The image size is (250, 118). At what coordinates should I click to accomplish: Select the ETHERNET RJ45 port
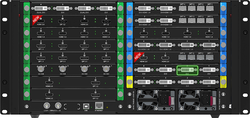click(x=99, y=106)
